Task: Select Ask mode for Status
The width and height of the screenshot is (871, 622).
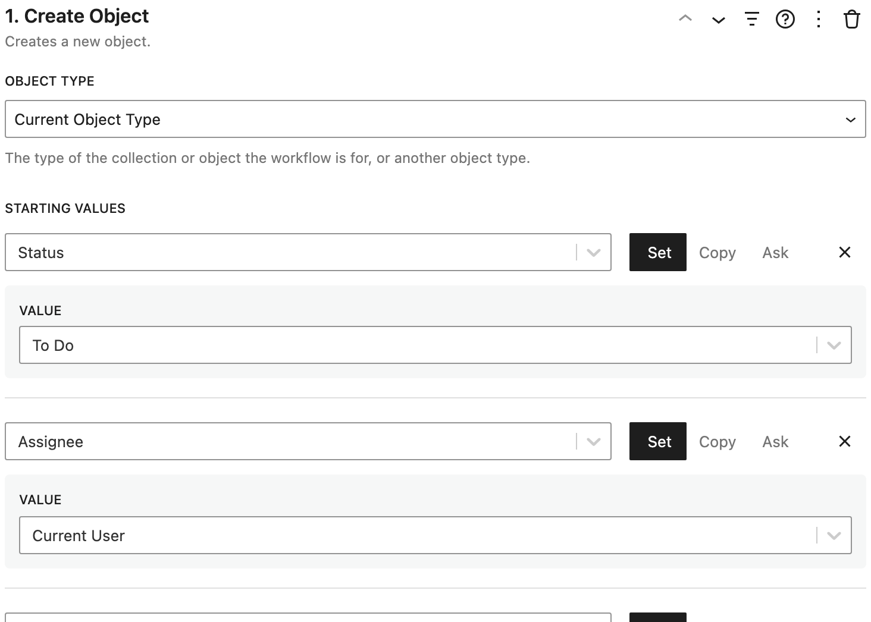Action: [x=775, y=253]
